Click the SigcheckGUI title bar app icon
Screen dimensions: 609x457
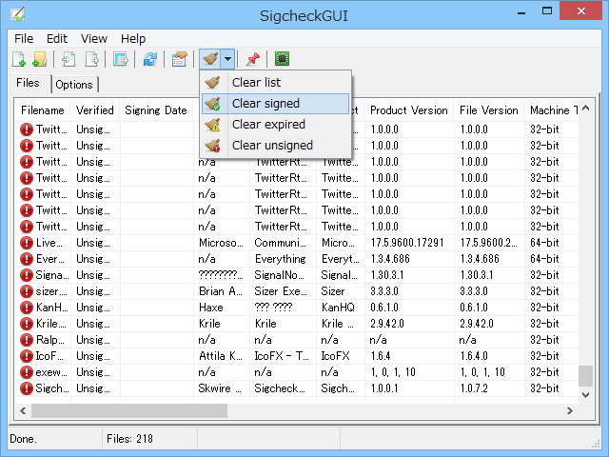click(x=17, y=15)
